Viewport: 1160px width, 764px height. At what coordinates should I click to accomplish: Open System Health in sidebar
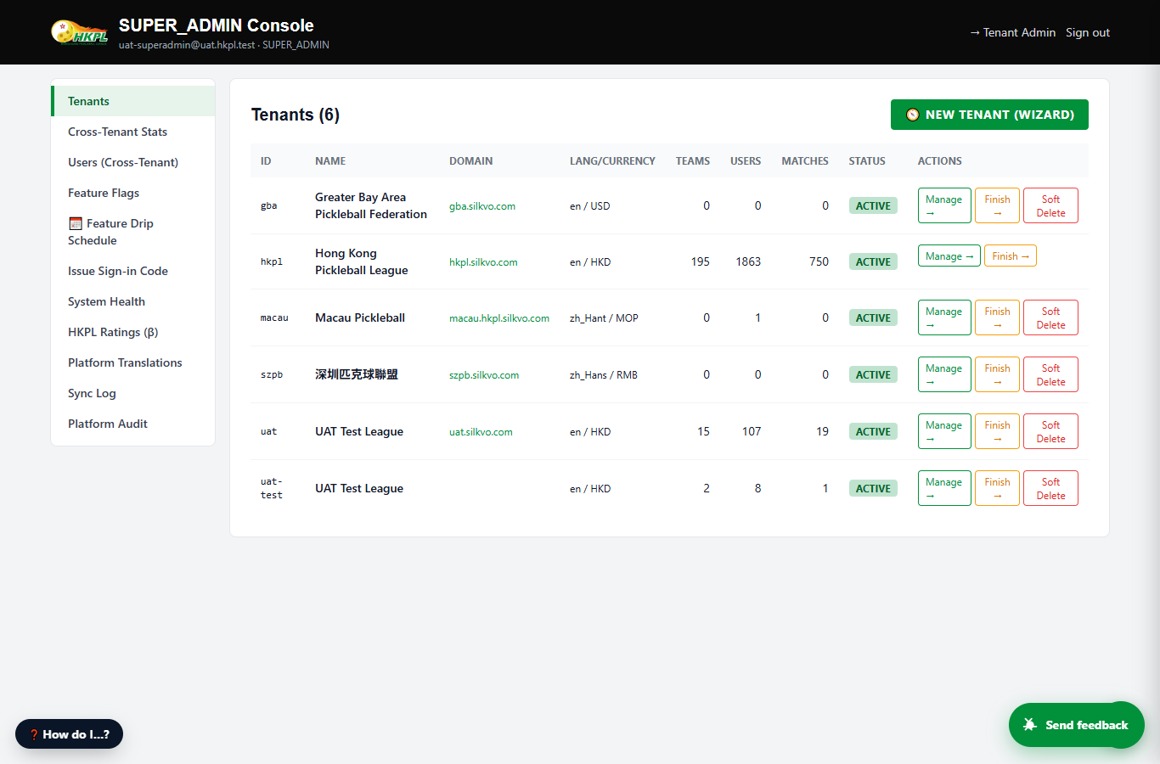click(x=133, y=301)
